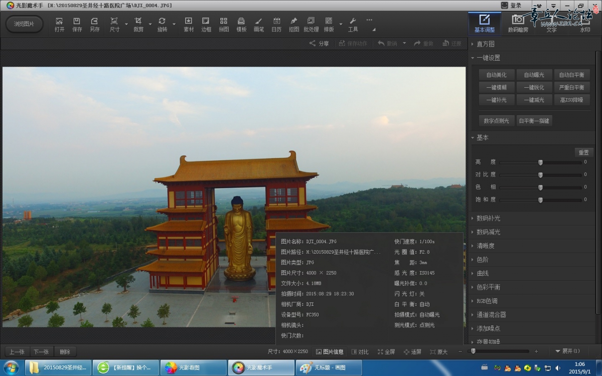The height and width of the screenshot is (376, 602).
Task: Click the 自动美化 button
Action: point(497,75)
